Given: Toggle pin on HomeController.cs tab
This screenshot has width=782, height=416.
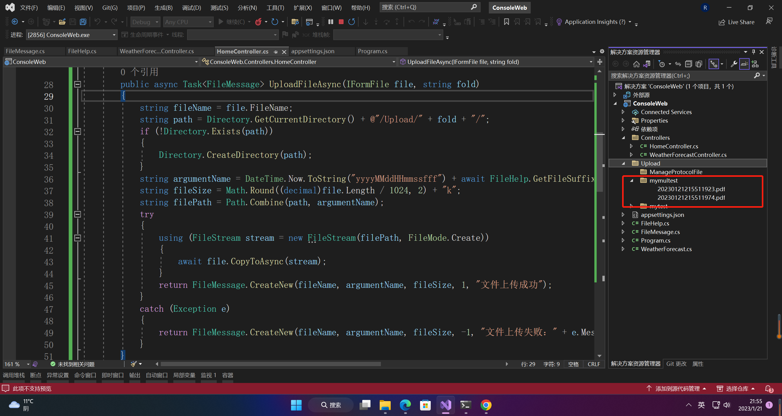Looking at the screenshot, I should click(x=276, y=52).
